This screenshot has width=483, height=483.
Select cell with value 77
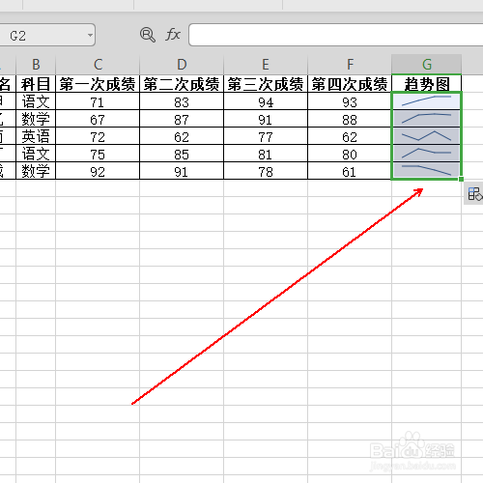(266, 136)
